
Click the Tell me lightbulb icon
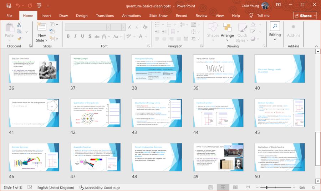pos(251,16)
